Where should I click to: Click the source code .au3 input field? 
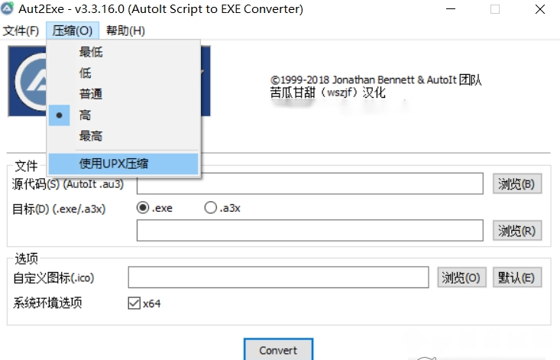click(310, 183)
